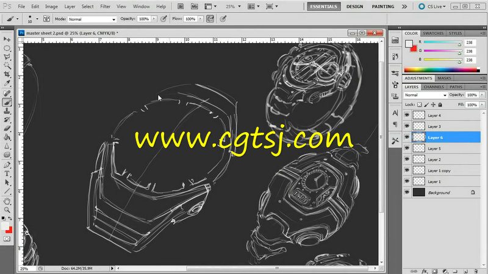Swap foreground and background colors

(10, 218)
